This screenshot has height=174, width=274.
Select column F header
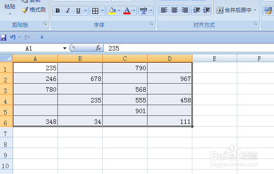click(256, 59)
